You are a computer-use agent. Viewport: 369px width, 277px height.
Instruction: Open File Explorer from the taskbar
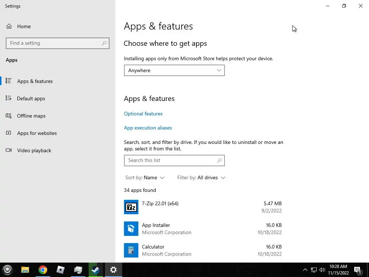[x=25, y=270]
